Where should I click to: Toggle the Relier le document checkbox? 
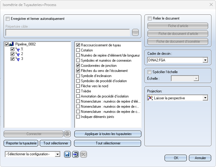tap(150, 18)
